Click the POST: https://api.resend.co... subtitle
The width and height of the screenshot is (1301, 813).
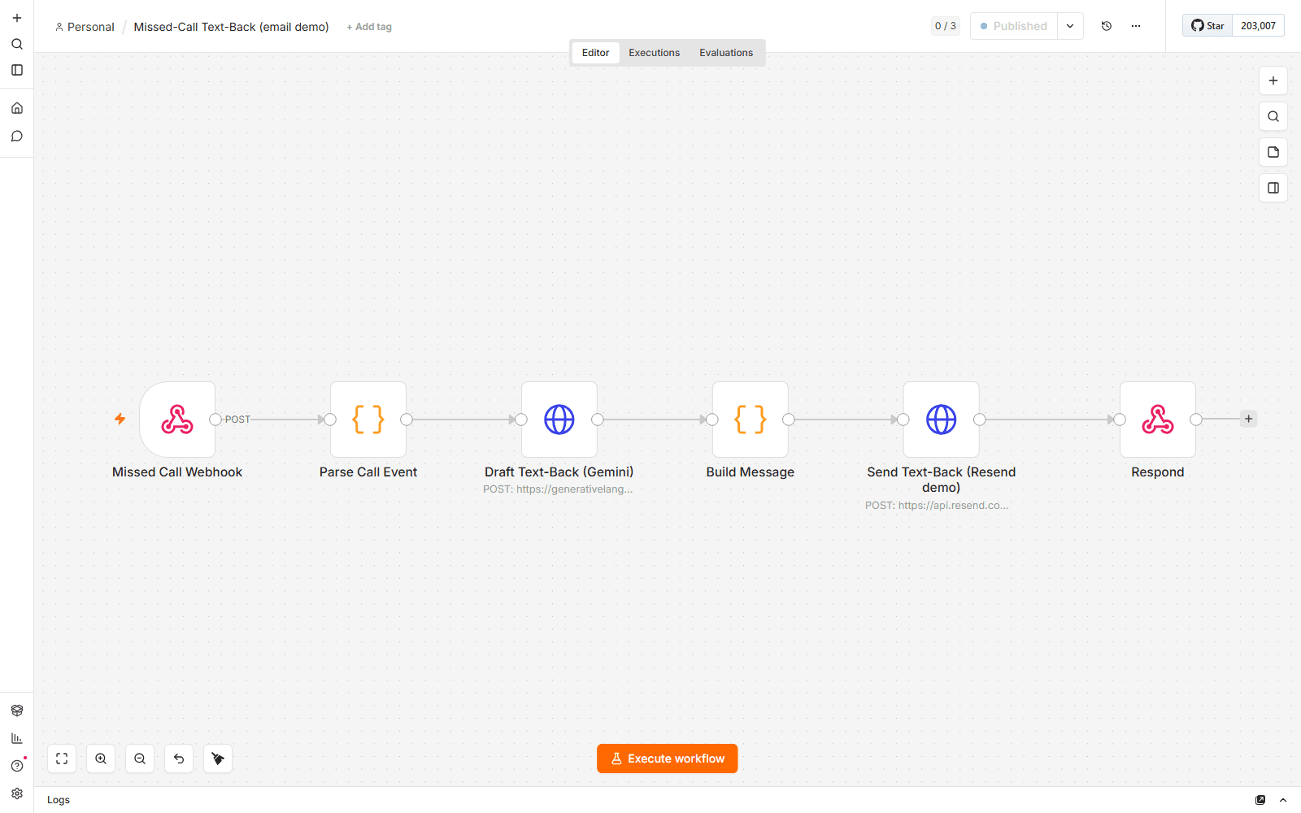(x=937, y=506)
